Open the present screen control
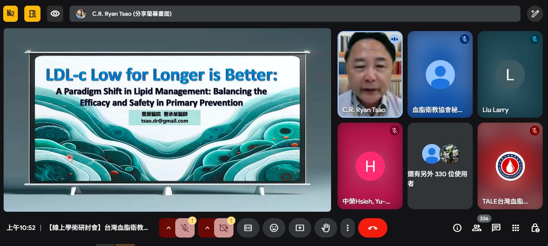The width and height of the screenshot is (548, 246). tap(300, 228)
